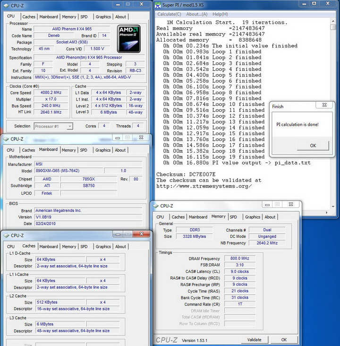The height and width of the screenshot is (346, 340).
Task: Click title bar icon of the CPU-Z window showing Processor info
Action: point(6,6)
